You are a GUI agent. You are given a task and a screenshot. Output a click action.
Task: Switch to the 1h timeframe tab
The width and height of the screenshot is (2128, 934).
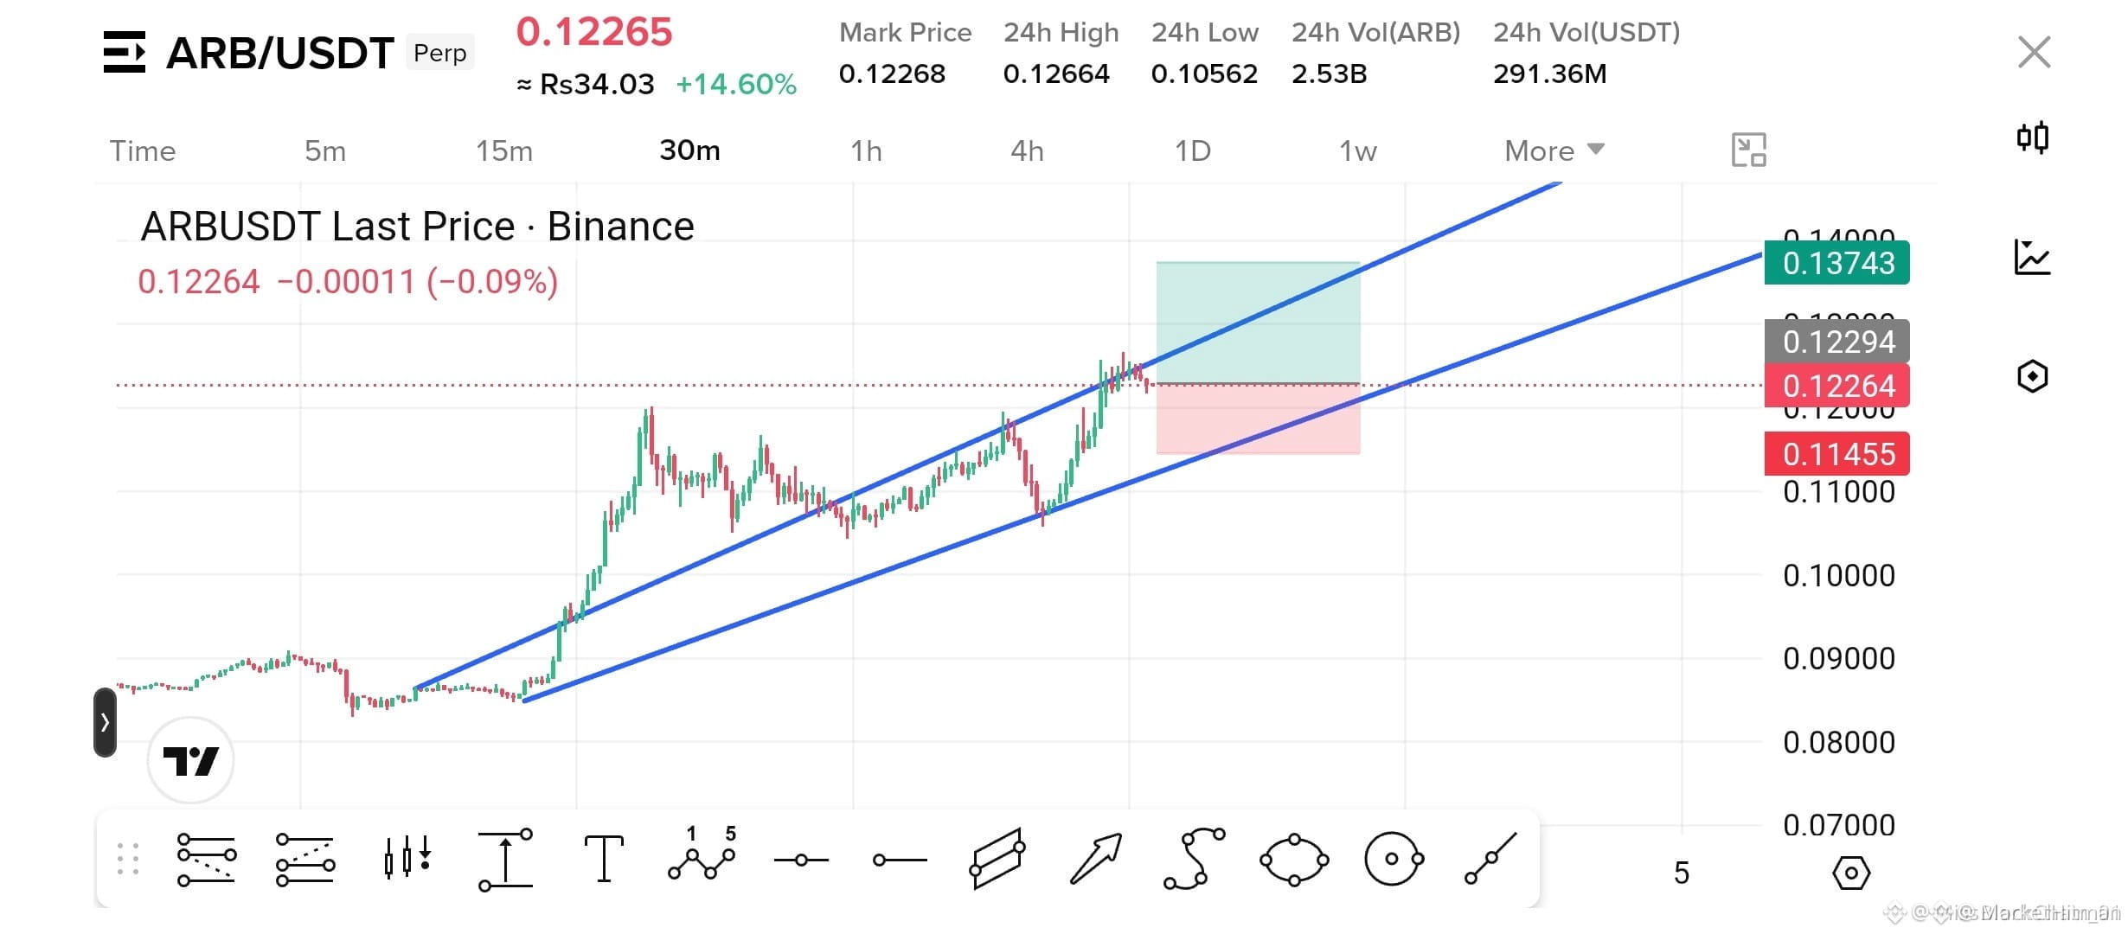point(866,150)
